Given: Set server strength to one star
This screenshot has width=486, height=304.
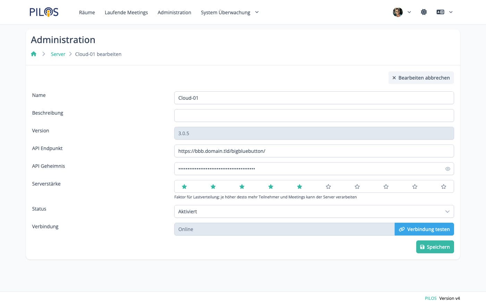Looking at the screenshot, I should [x=184, y=187].
